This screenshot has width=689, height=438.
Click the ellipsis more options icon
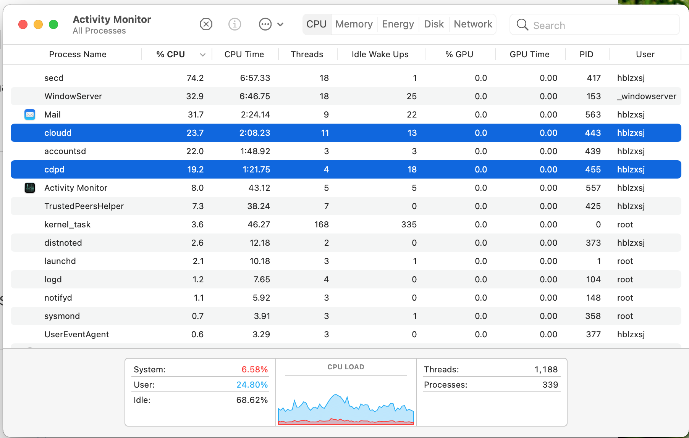tap(265, 24)
